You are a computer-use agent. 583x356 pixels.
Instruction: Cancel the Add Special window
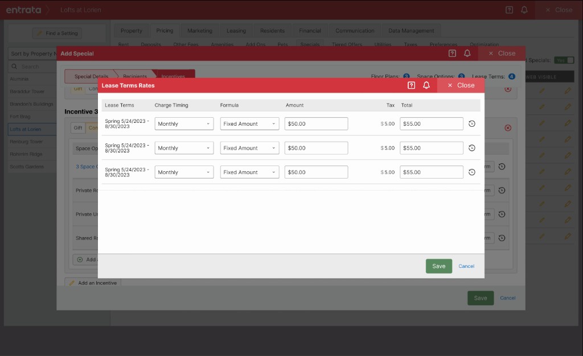507,298
